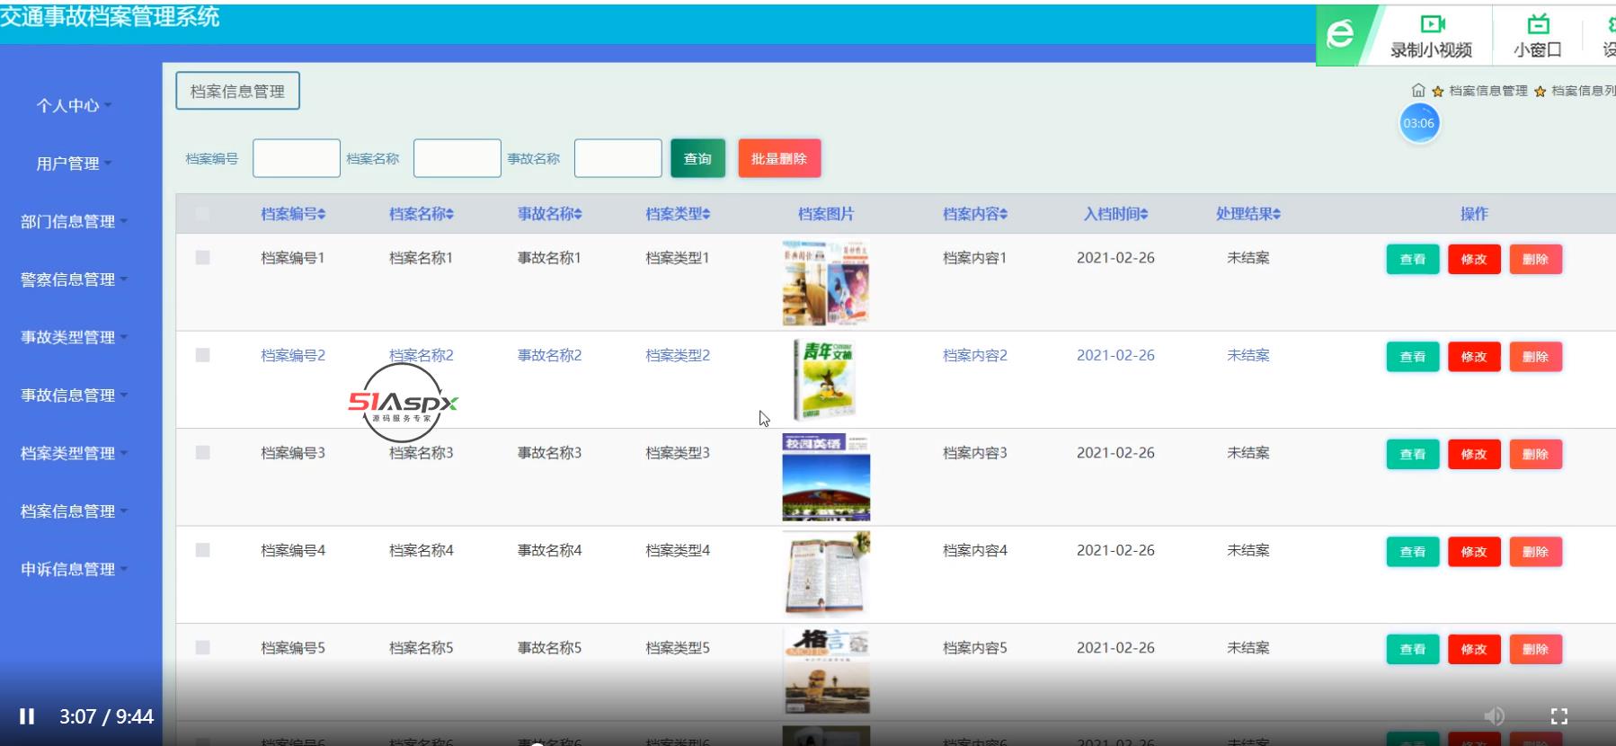The height and width of the screenshot is (746, 1616).
Task: Sort table by 档案名称 column
Action: point(422,214)
